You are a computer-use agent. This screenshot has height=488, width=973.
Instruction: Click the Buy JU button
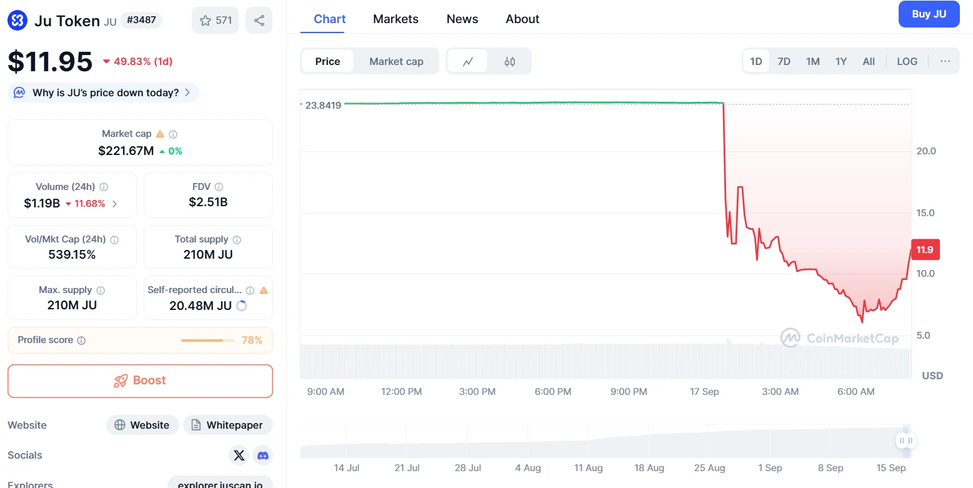coord(929,13)
